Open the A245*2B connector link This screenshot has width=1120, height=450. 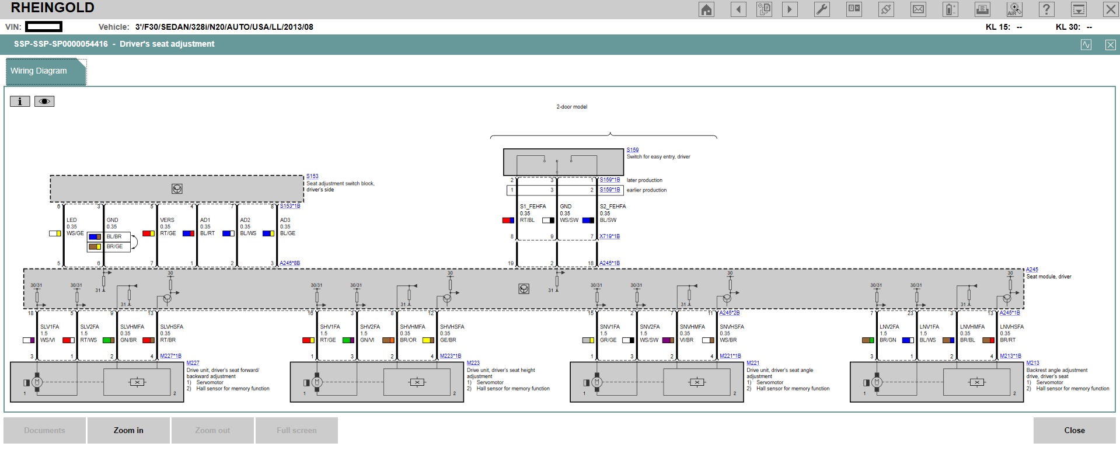730,313
